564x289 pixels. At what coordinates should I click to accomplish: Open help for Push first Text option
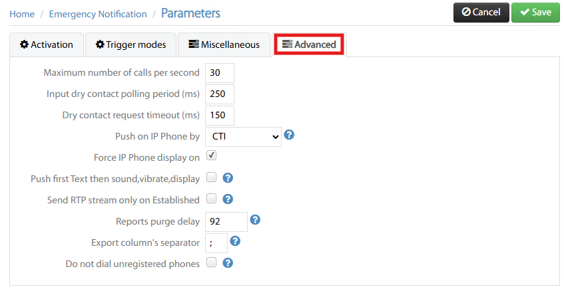[x=228, y=177]
